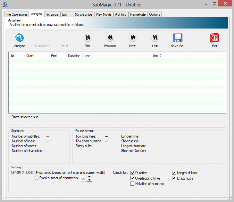
Task: Switch to the Fix Errors tab
Action: pyautogui.click(x=52, y=14)
